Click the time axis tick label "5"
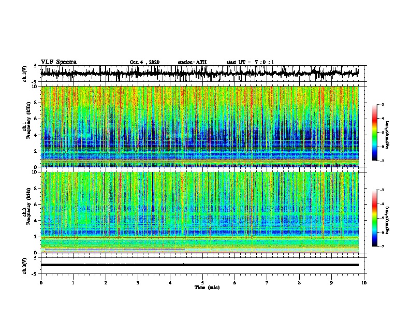Viewport: 410px width, 317px height. 202,283
